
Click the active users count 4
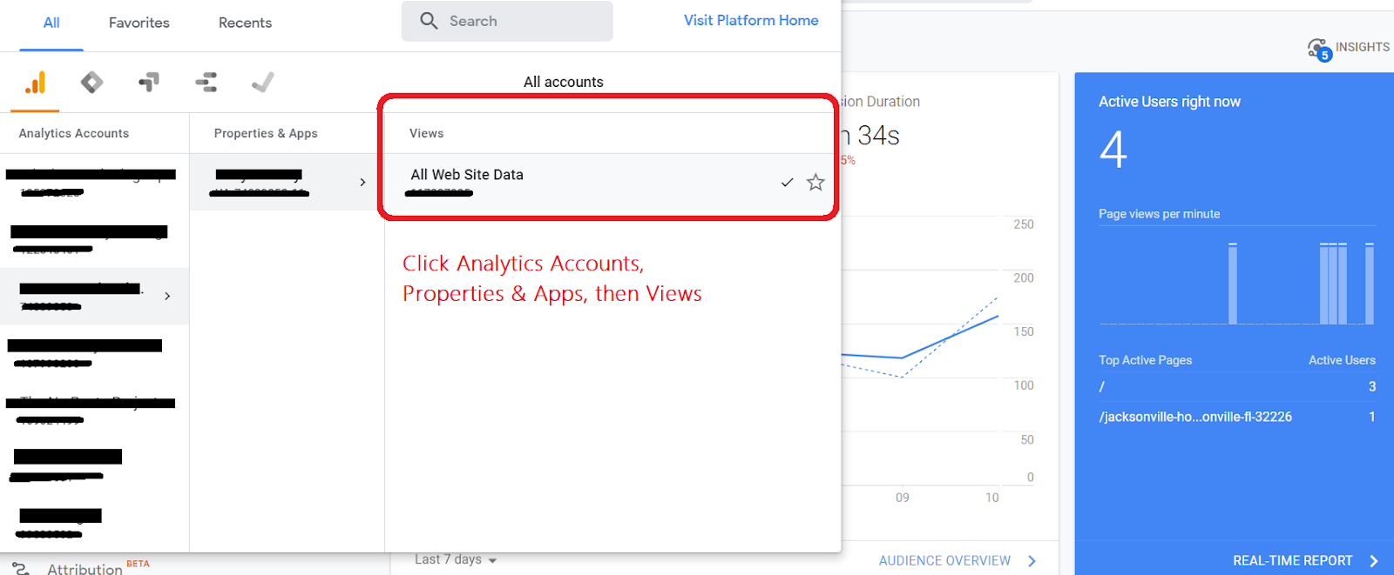pos(1113,150)
